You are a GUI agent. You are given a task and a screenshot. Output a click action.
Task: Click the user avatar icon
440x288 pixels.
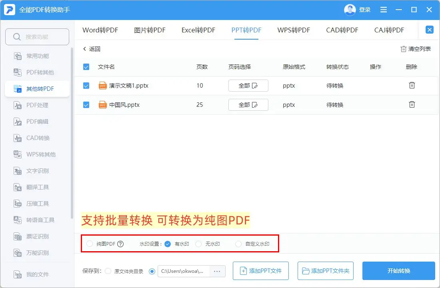click(x=350, y=10)
